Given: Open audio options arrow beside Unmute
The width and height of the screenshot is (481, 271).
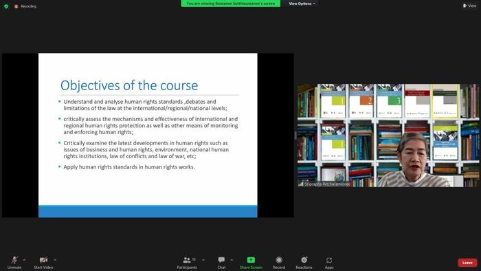Looking at the screenshot, I should (25, 260).
